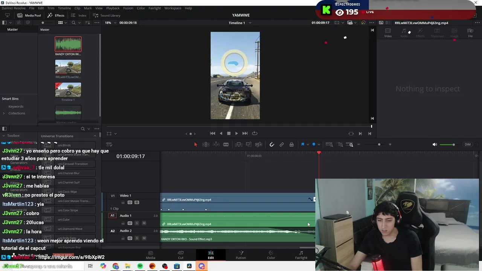This screenshot has width=482, height=271.
Task: Toggle Position Lock padlock icon
Action: pos(291,145)
